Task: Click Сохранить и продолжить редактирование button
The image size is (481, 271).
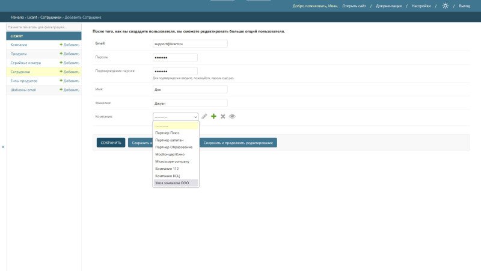Action: click(238, 143)
